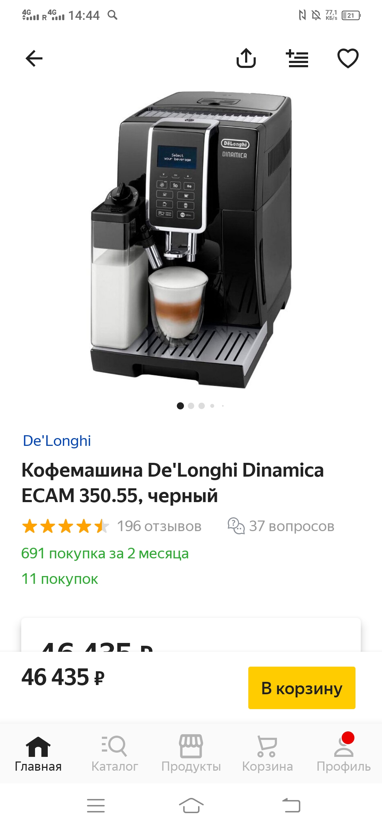Tap the share icon
Image resolution: width=382 pixels, height=828 pixels.
tap(246, 58)
